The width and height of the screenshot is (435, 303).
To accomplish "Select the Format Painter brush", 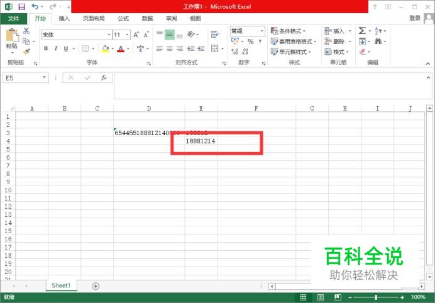I will (x=26, y=52).
